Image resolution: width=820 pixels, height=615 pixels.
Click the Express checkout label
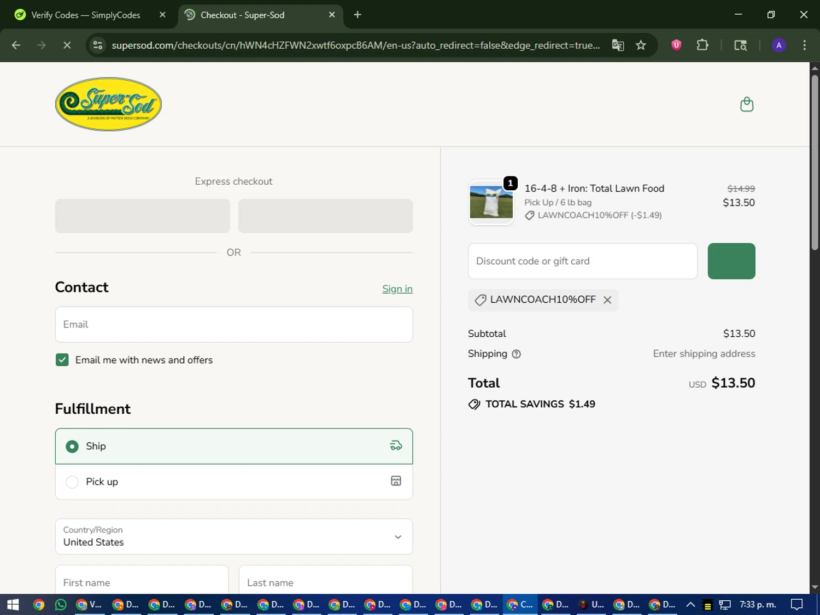click(233, 181)
